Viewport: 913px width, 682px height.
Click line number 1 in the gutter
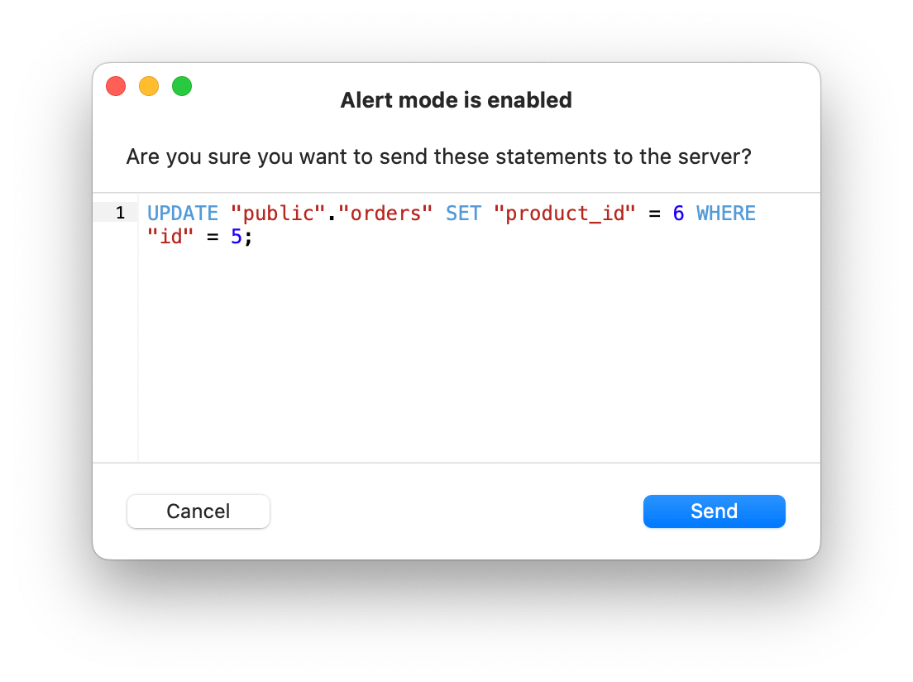point(121,212)
